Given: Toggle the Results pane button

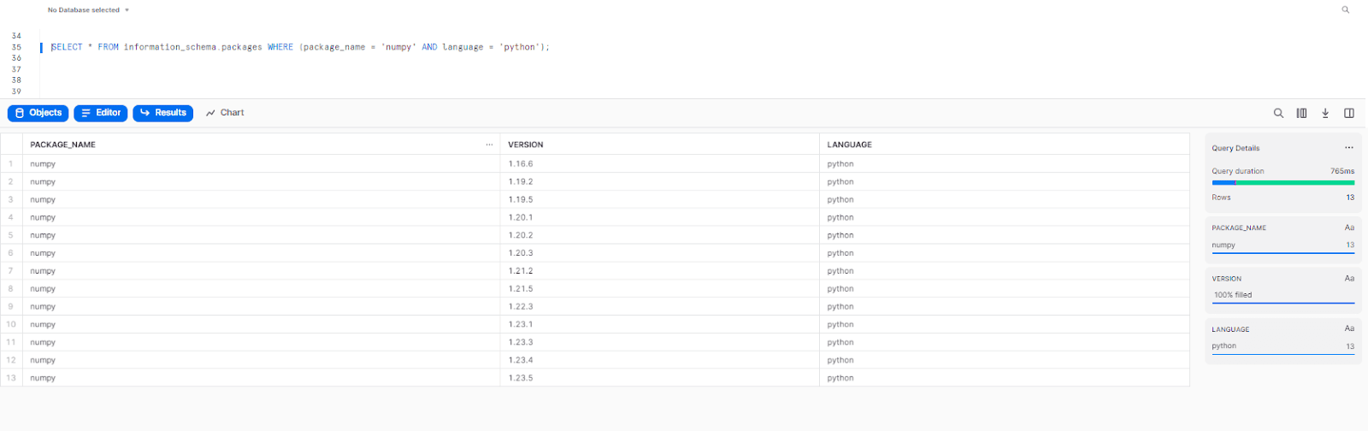Looking at the screenshot, I should 162,113.
